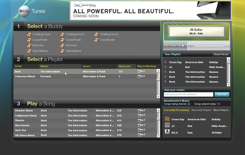Screen dimensions: 245x155
Task: Click the M.I.A album thumbnail
Action: click(x=167, y=132)
